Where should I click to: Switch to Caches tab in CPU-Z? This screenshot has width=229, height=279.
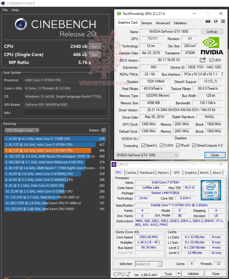click(131, 173)
